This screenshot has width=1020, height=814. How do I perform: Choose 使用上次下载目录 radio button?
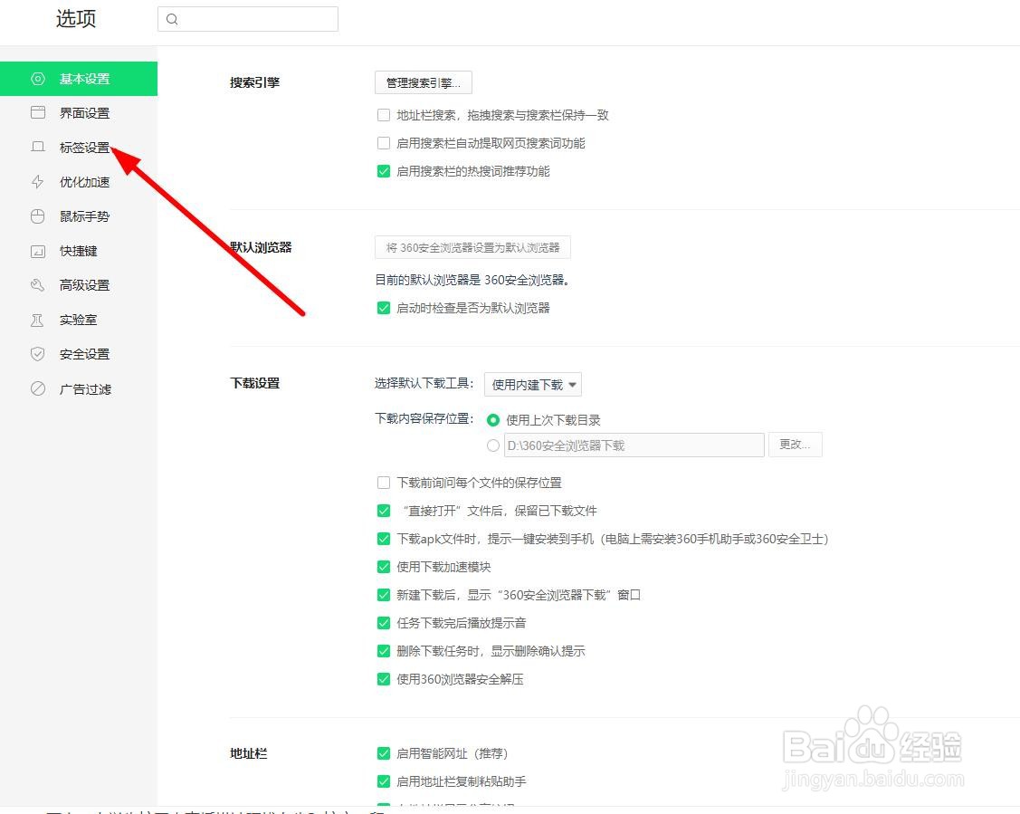pos(493,419)
